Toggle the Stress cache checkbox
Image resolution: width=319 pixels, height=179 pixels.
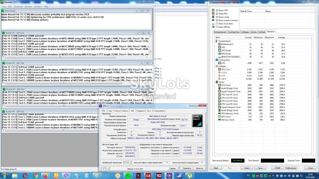pos(217,17)
